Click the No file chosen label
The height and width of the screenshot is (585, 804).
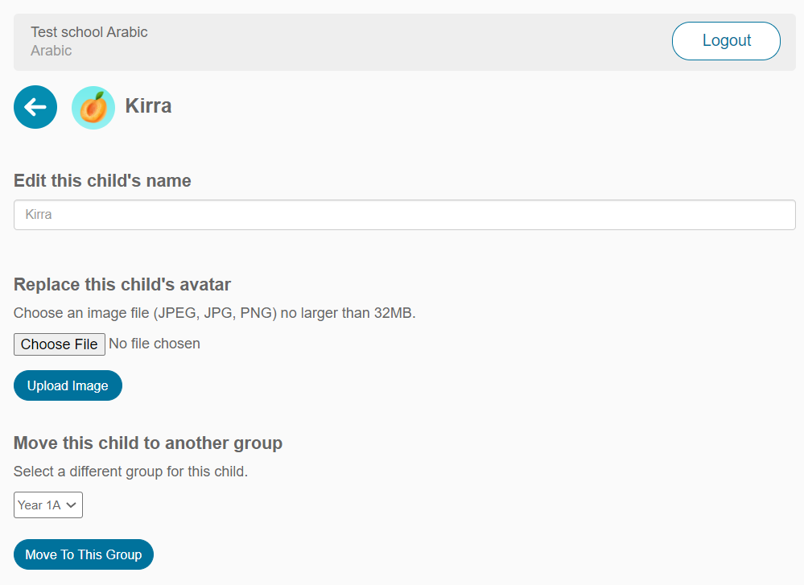153,343
